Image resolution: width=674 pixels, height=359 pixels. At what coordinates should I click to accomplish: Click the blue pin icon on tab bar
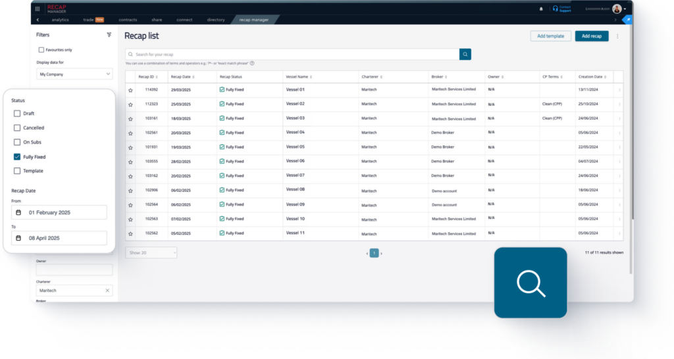tap(628, 20)
